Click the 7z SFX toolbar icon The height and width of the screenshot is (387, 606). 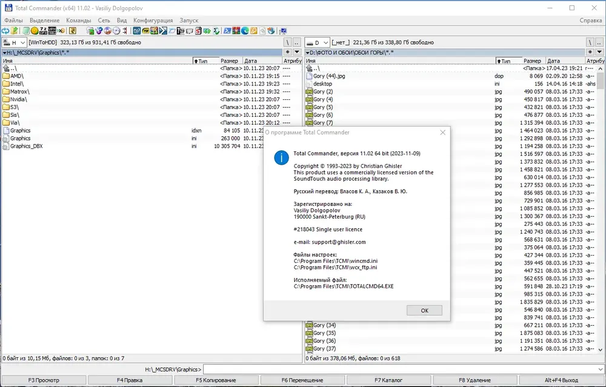[x=43, y=31]
